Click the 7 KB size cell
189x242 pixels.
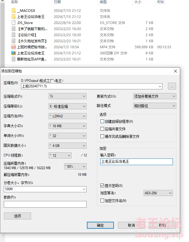click(149, 23)
